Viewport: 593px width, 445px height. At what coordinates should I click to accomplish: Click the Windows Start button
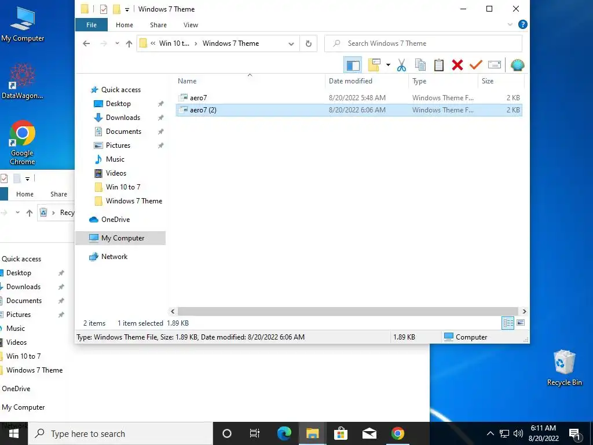point(14,433)
